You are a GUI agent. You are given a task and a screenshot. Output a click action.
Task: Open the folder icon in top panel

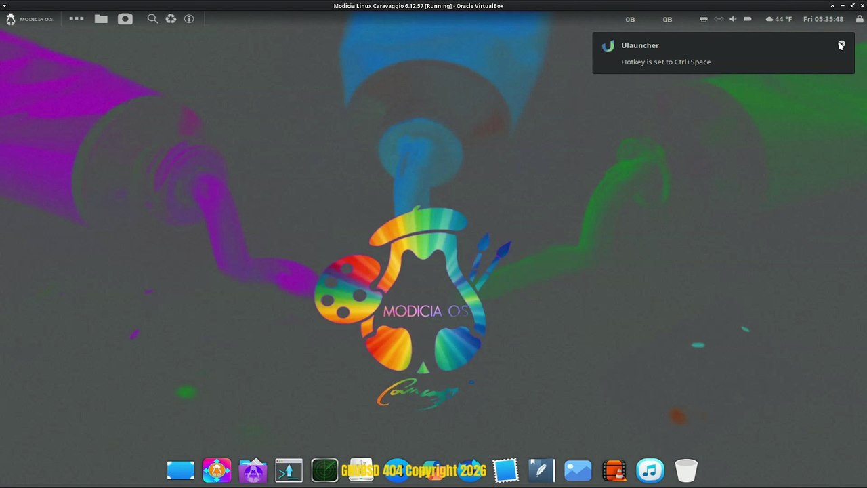(101, 19)
